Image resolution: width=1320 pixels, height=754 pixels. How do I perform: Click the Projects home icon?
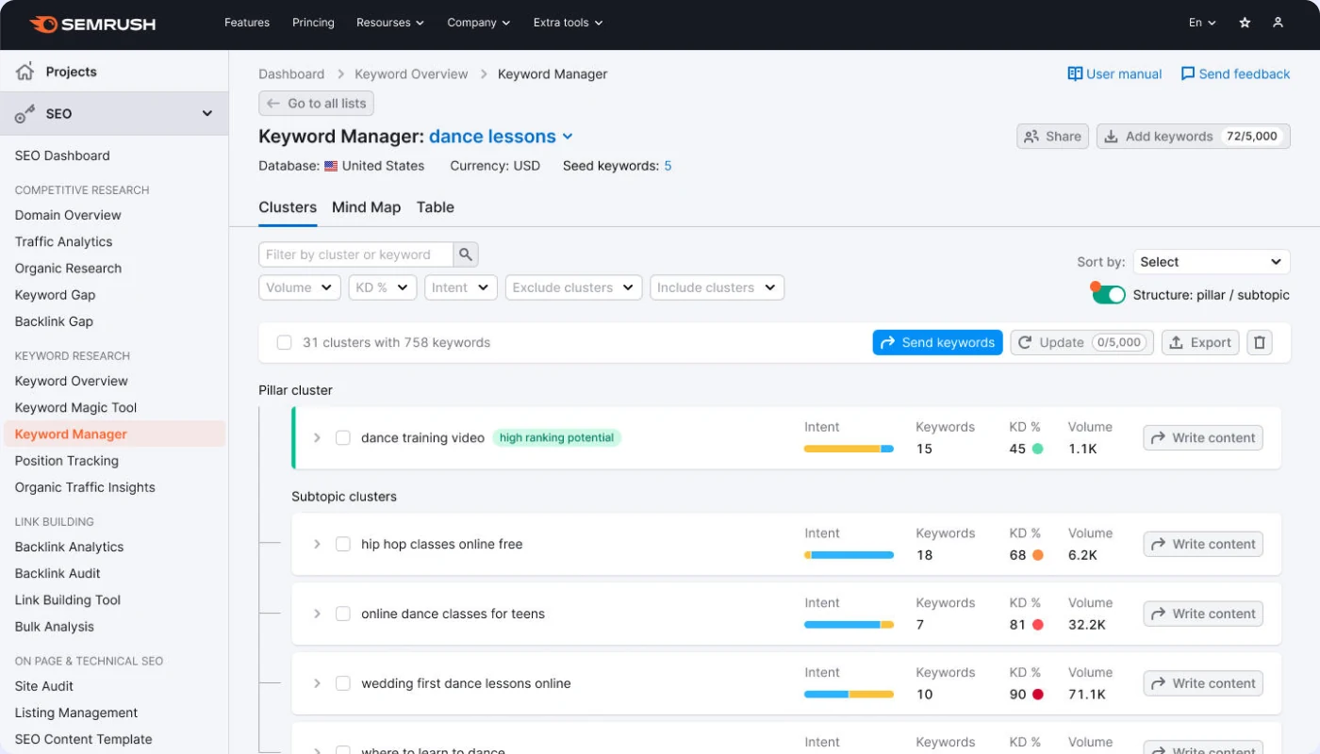25,72
